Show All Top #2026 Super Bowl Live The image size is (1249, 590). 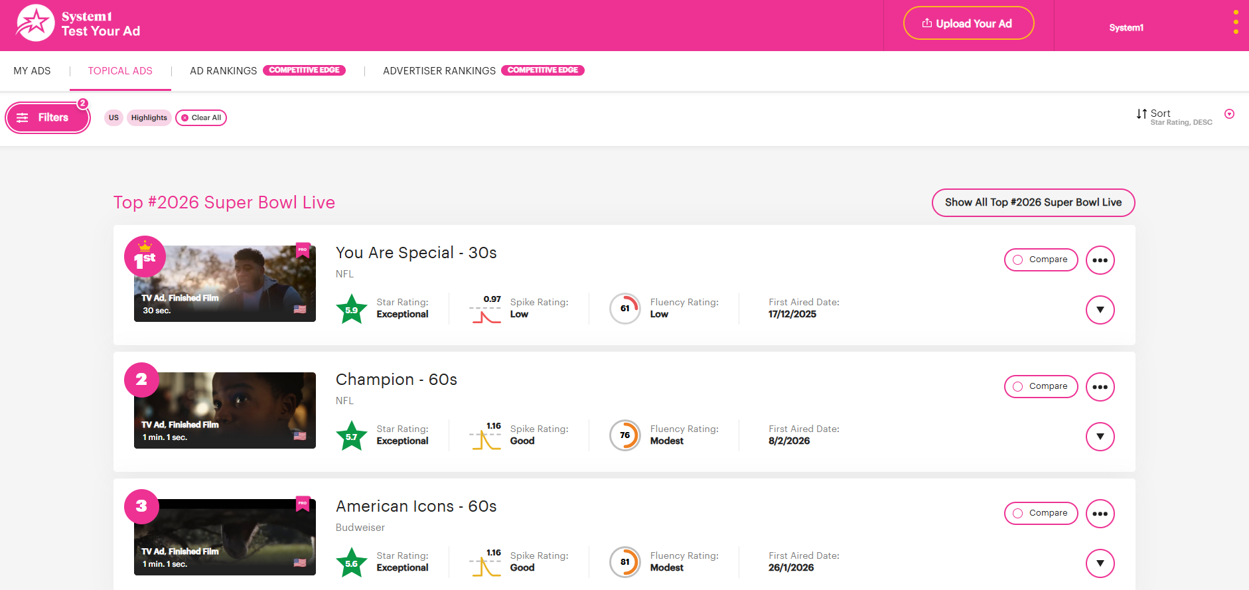(x=1033, y=202)
